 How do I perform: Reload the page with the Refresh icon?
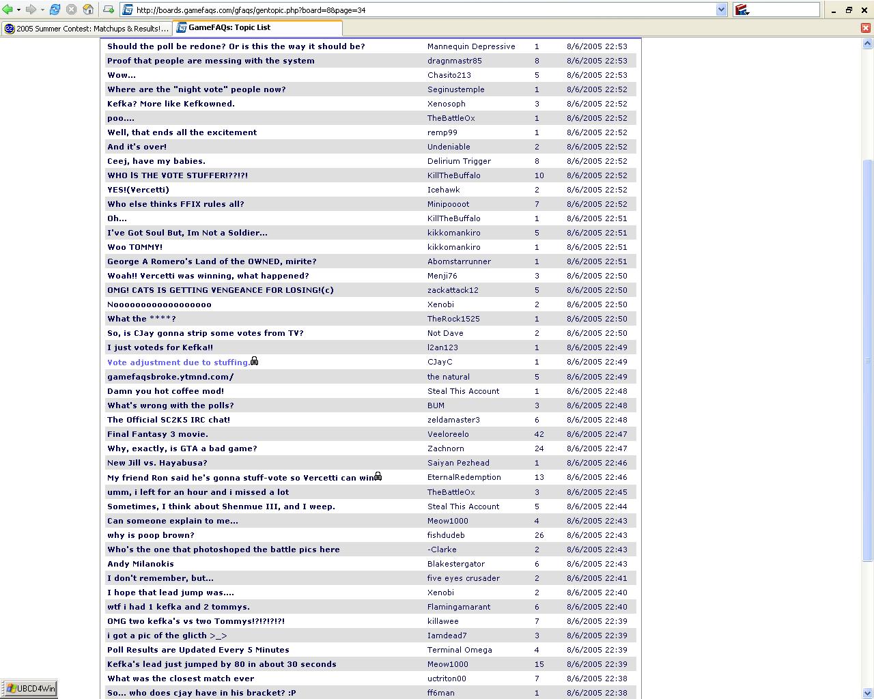[55, 10]
